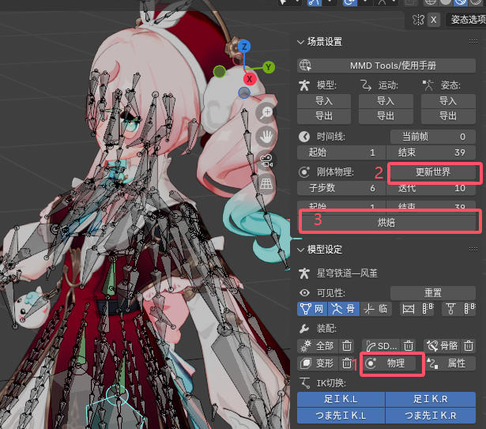Click 骨骼 to assemble bones
The width and height of the screenshot is (486, 429).
tap(443, 345)
